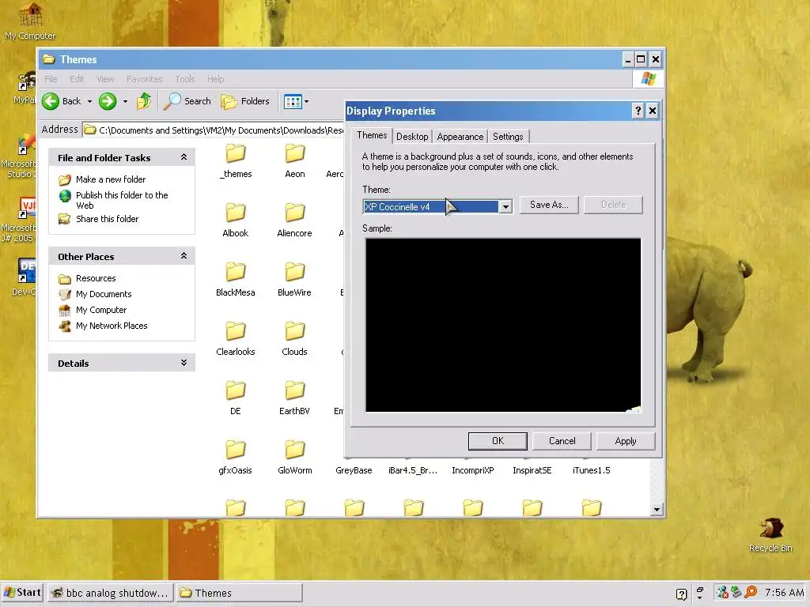This screenshot has width=810, height=607.
Task: Expand the Details panel
Action: (184, 362)
